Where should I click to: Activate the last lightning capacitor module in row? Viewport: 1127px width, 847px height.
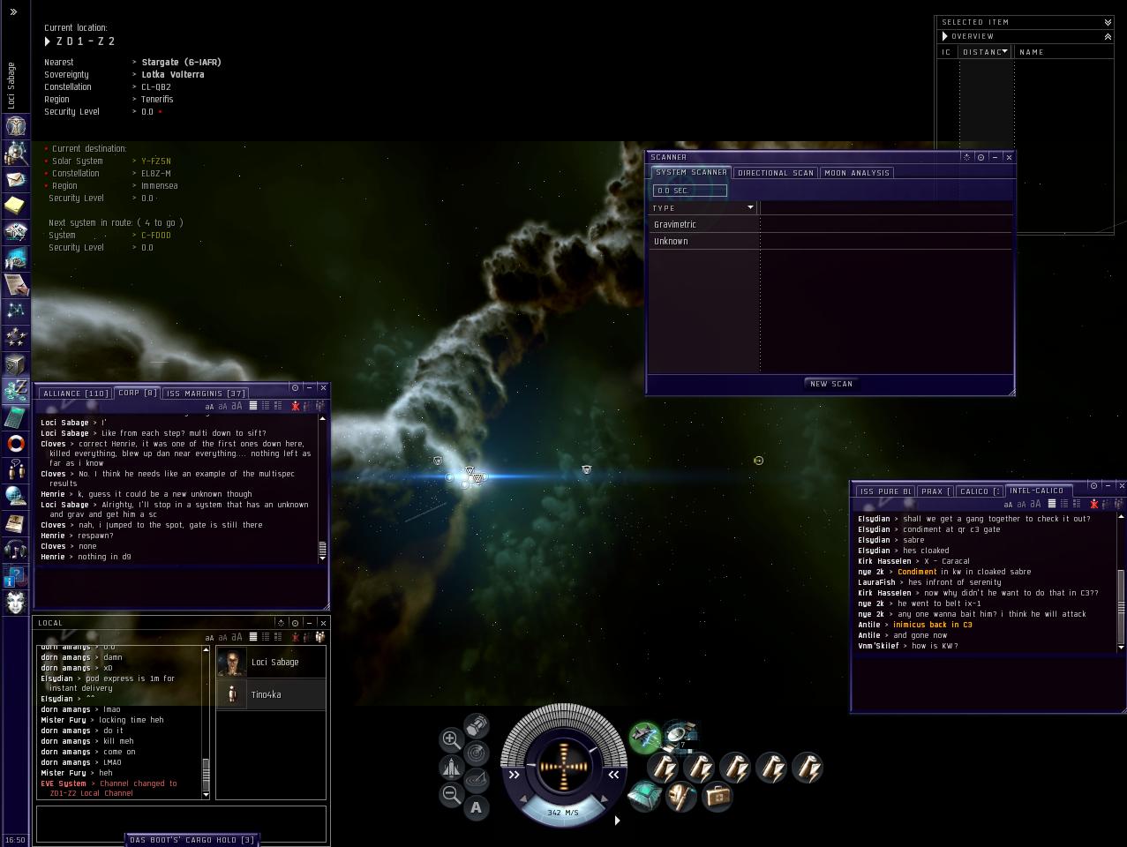808,768
